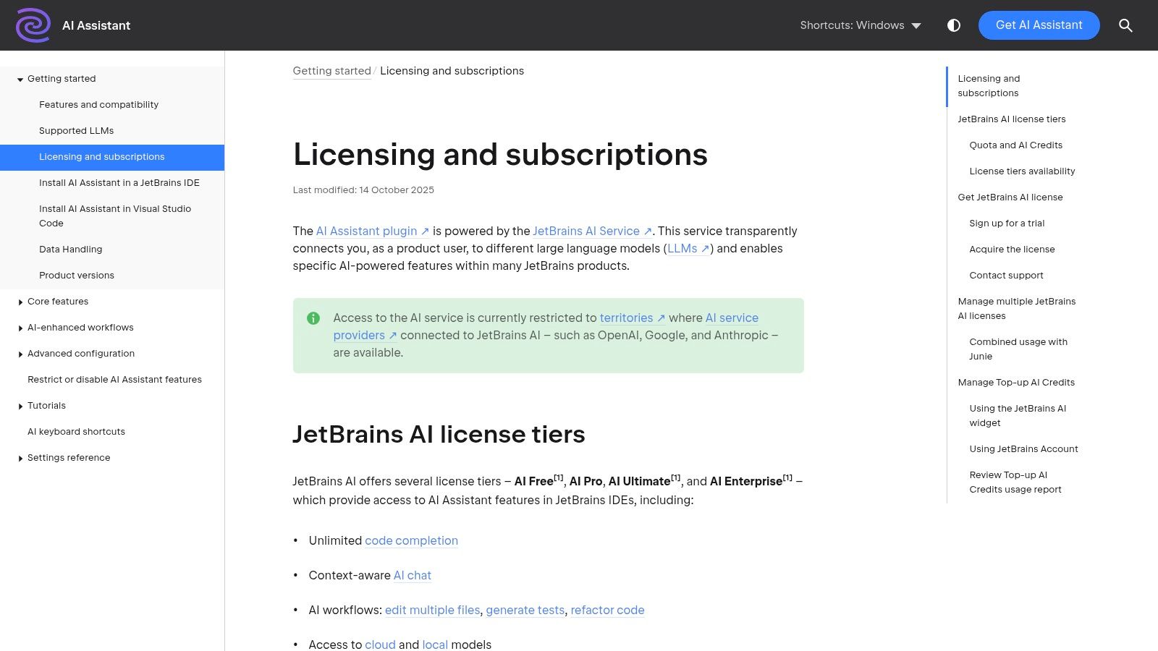
Task: Select Supported LLMs in the sidebar
Action: tap(76, 131)
